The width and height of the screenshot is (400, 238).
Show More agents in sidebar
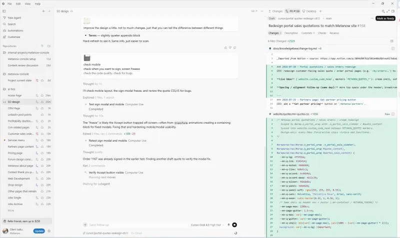click(x=10, y=211)
